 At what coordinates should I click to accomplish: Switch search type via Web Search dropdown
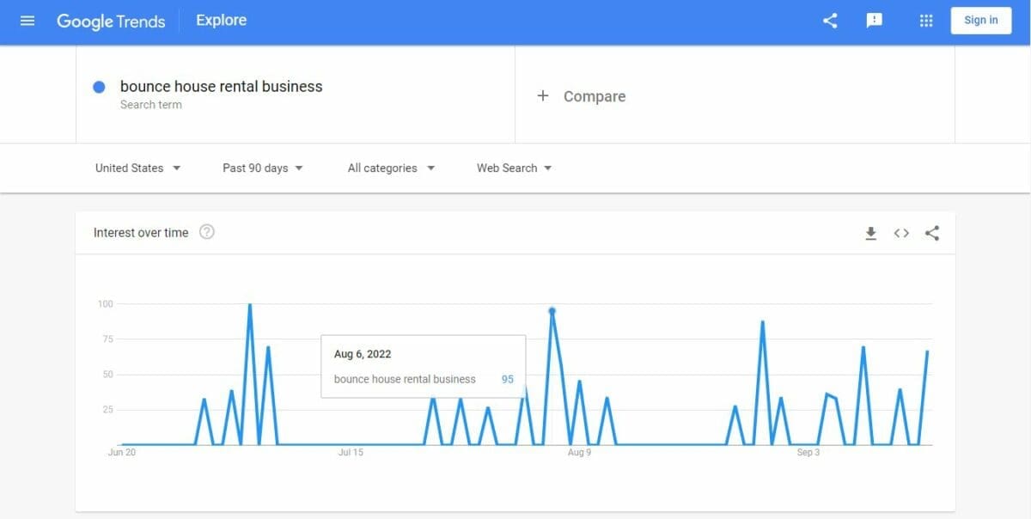512,168
